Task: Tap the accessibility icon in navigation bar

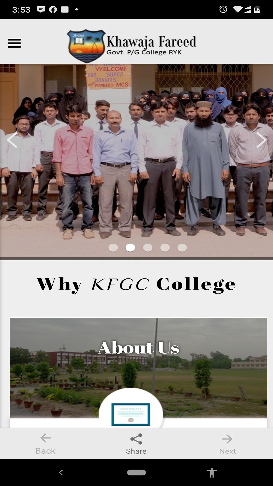Action: [x=212, y=473]
